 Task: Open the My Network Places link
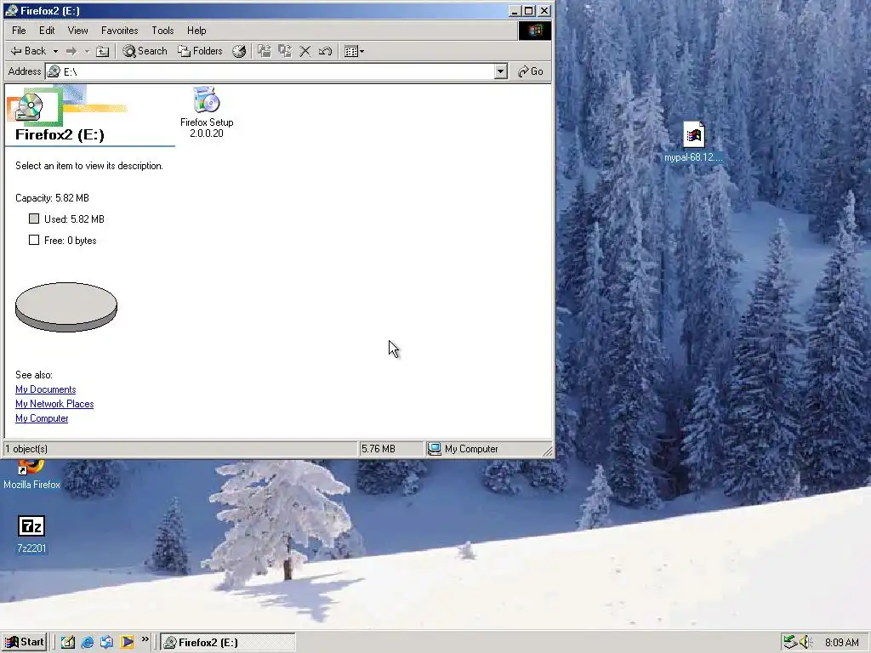click(54, 404)
